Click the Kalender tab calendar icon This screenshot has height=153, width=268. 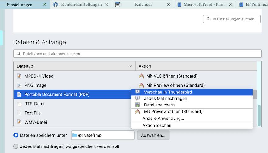tap(117, 5)
